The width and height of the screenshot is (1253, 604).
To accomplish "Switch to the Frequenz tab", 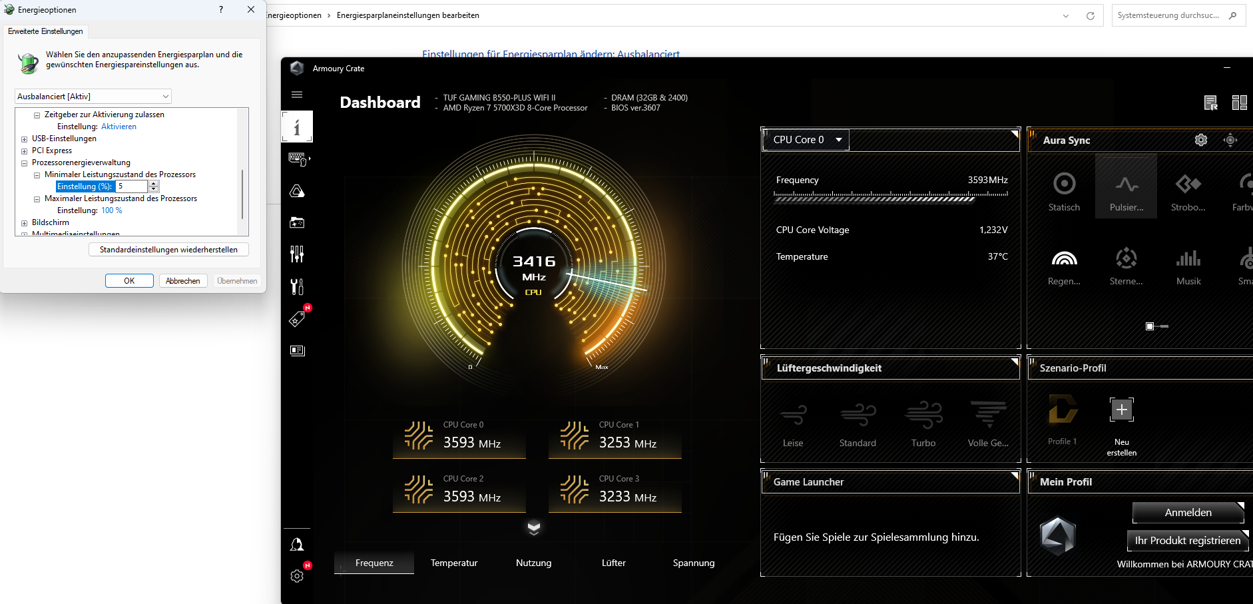I will click(374, 563).
